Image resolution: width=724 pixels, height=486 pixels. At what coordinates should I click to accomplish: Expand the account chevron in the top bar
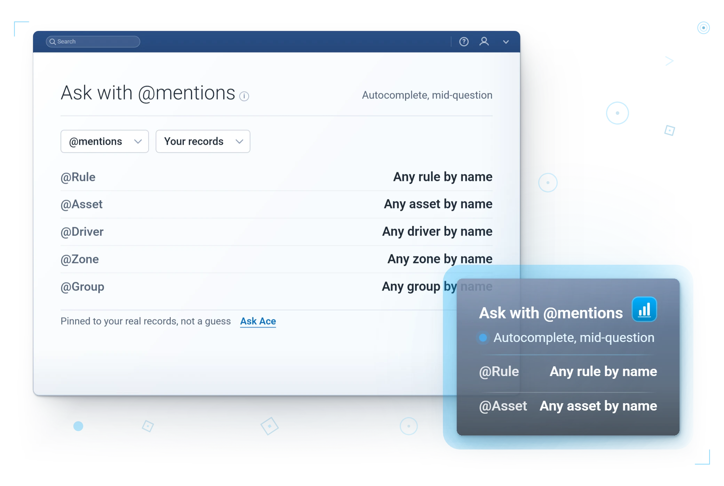[506, 42]
